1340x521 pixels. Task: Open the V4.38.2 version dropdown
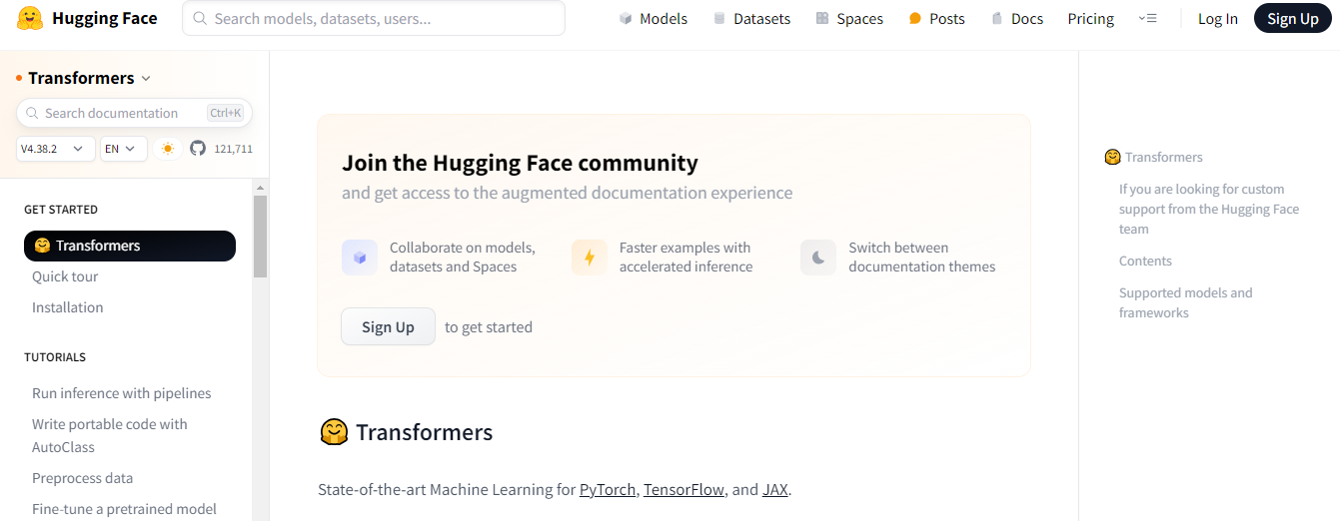56,149
